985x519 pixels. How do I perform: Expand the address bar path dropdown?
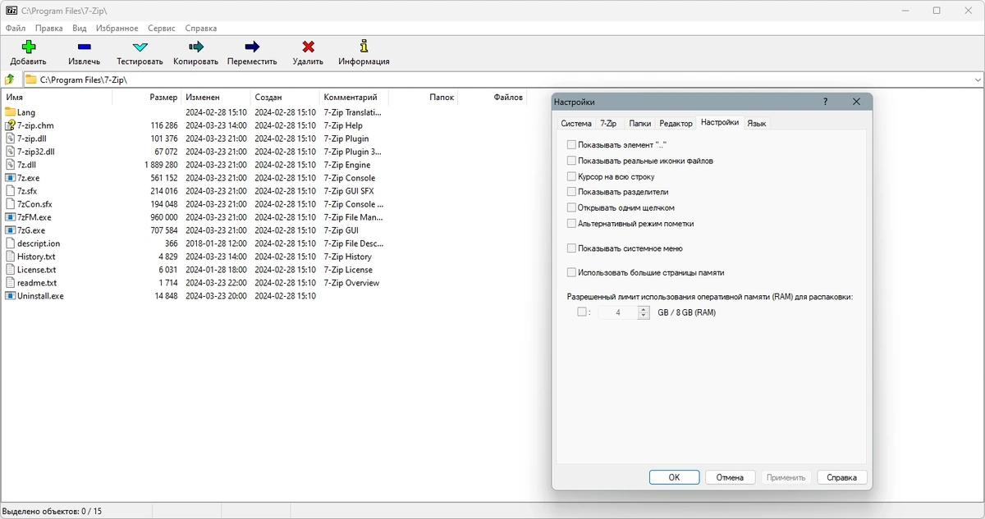pos(978,80)
